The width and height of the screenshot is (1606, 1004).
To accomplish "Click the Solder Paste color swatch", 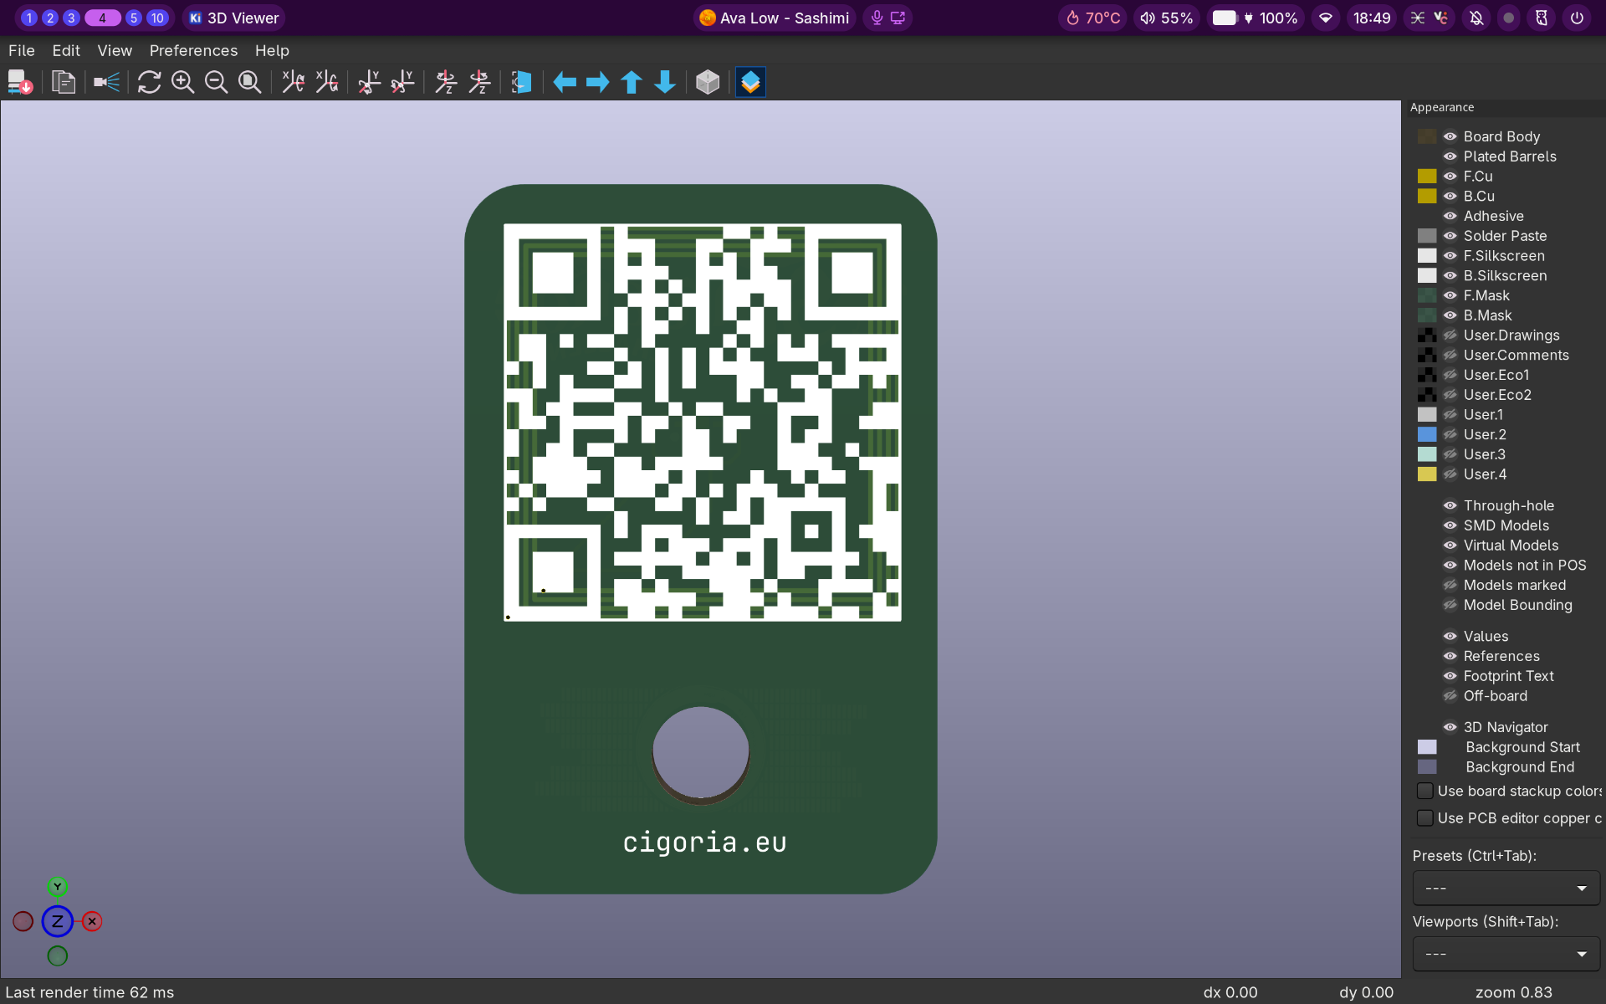I will (x=1427, y=236).
